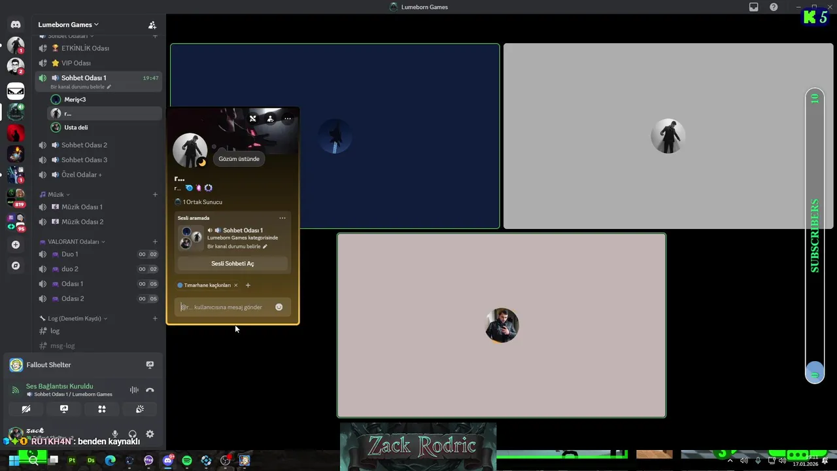
Task: Toggle headphone deafen in user panel
Action: tap(132, 434)
